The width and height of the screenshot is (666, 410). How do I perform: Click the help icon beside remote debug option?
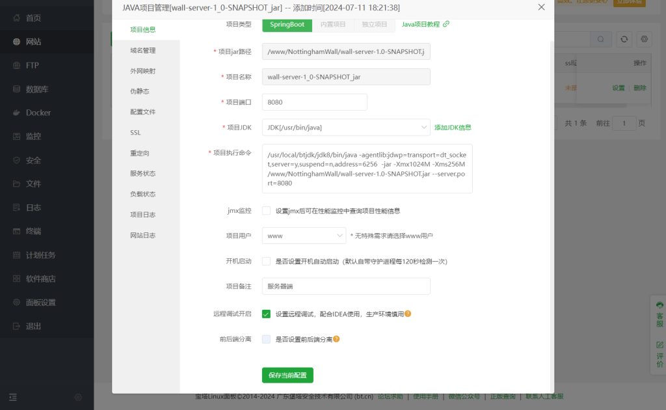(x=408, y=314)
